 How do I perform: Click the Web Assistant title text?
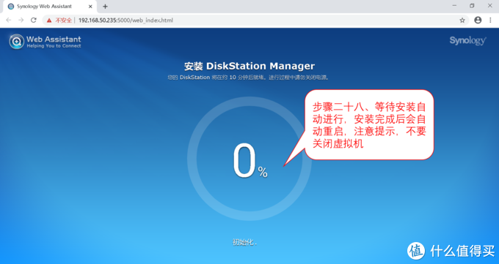click(x=54, y=39)
